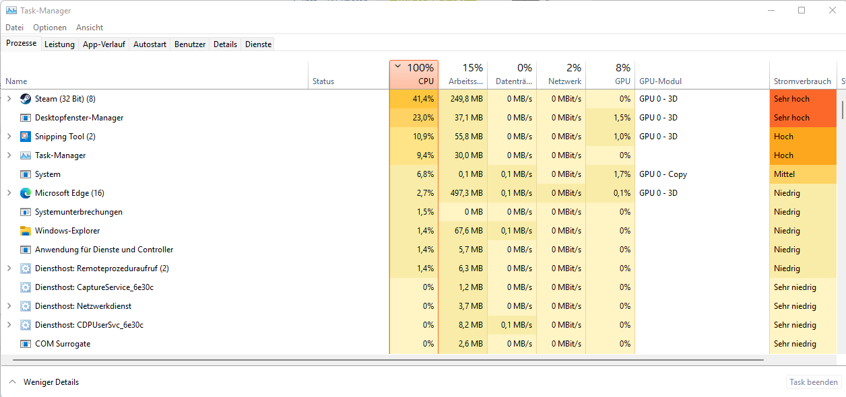Sort by the Stromverbrauch column header
The width and height of the screenshot is (846, 397).
[x=803, y=75]
